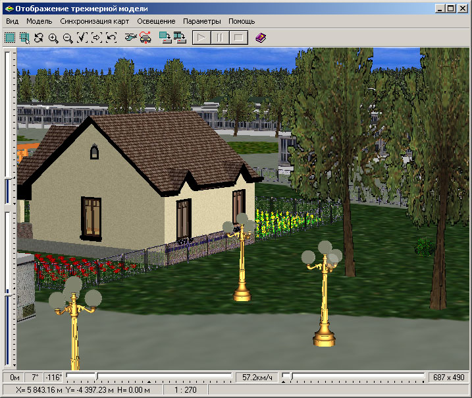This screenshot has width=472, height=398.
Task: Click the 0м height status field
Action: click(13, 377)
